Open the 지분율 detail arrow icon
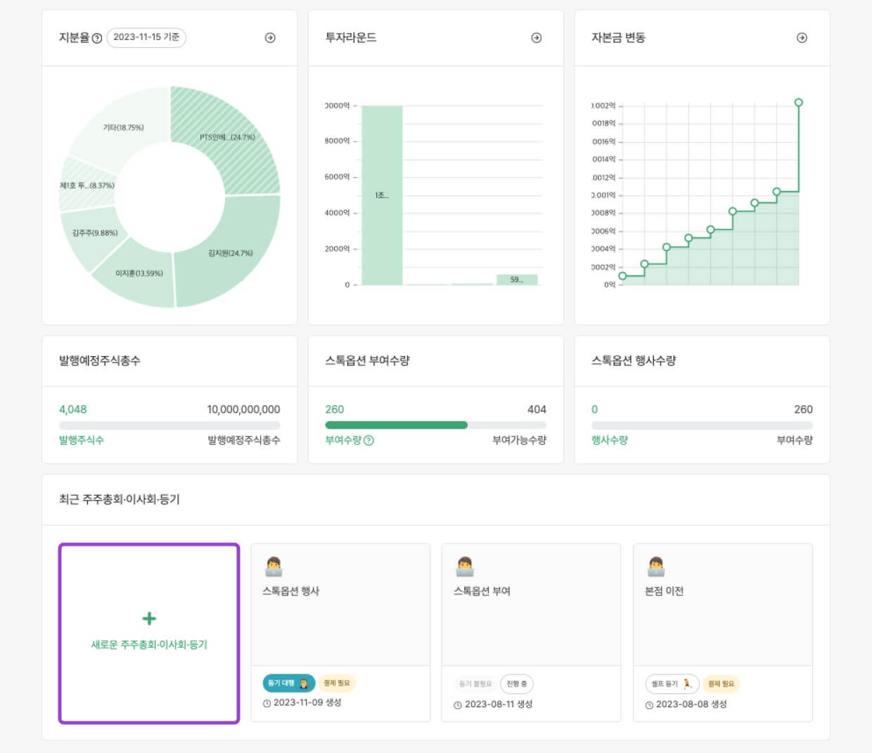 [x=270, y=38]
